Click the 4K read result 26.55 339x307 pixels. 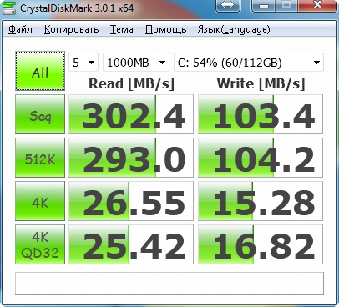[x=131, y=201]
